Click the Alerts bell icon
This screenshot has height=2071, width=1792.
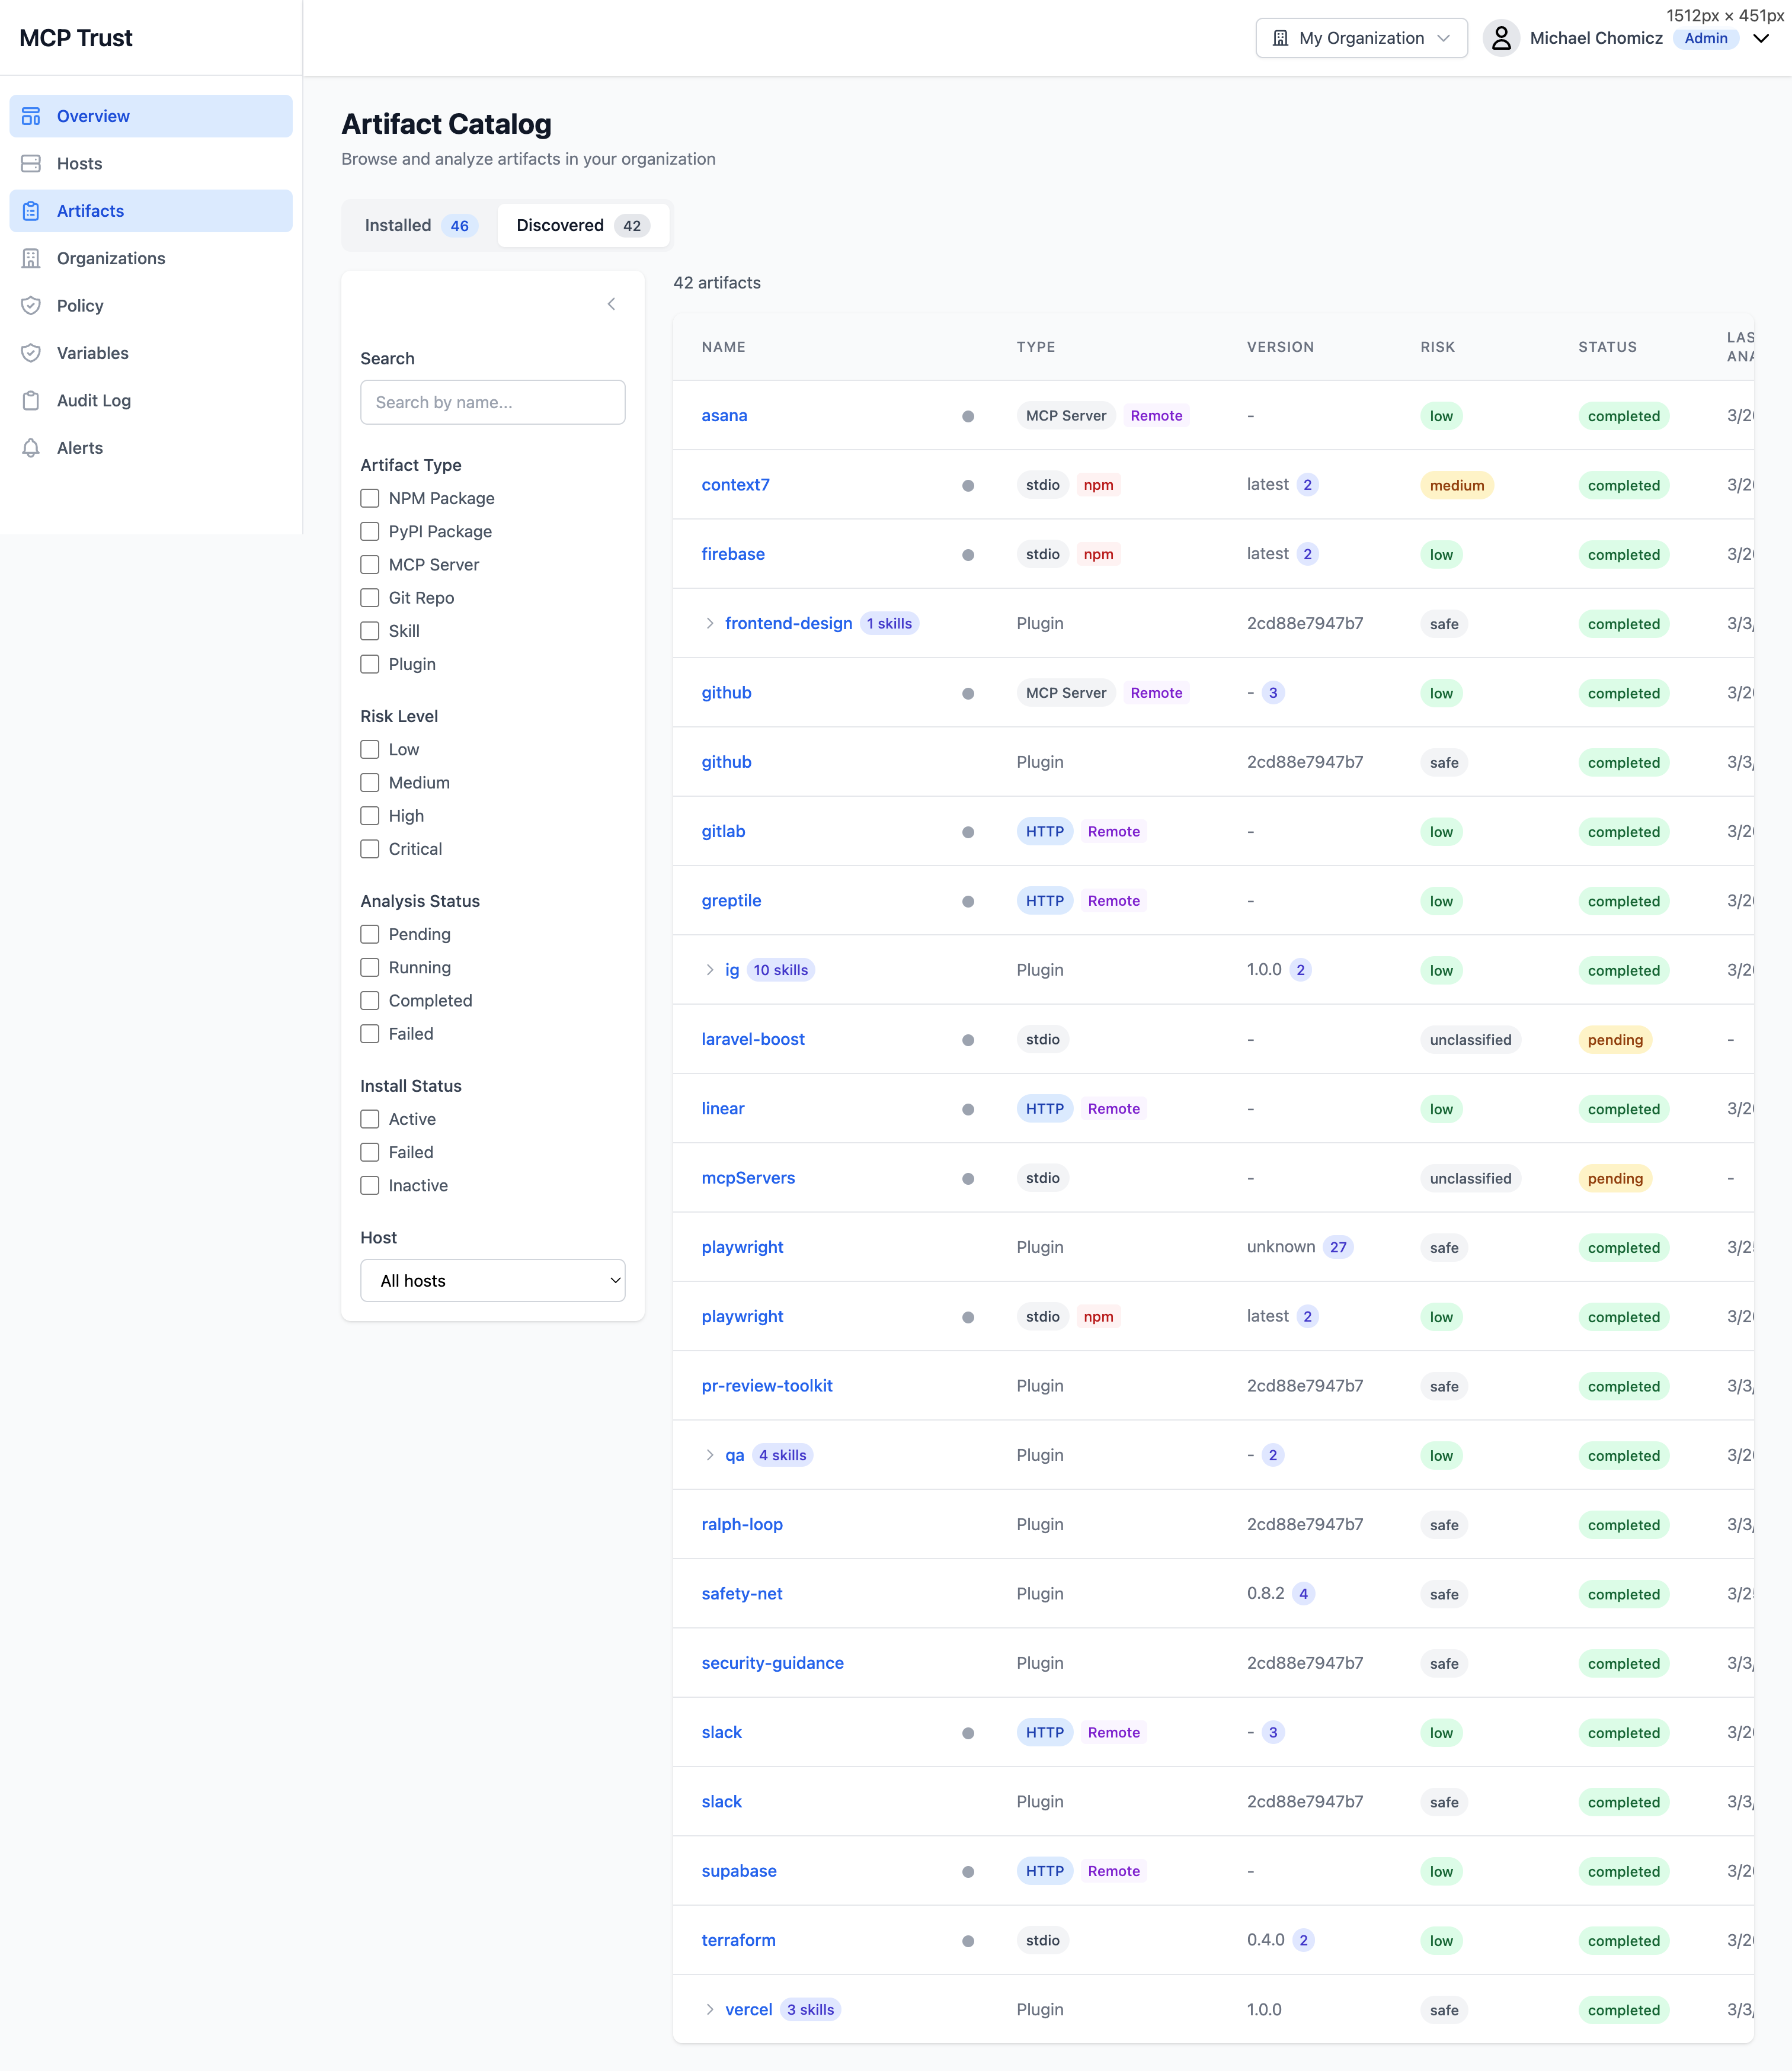[31, 448]
